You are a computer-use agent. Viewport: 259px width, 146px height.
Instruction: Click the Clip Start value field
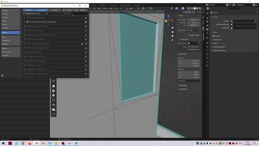(193, 23)
